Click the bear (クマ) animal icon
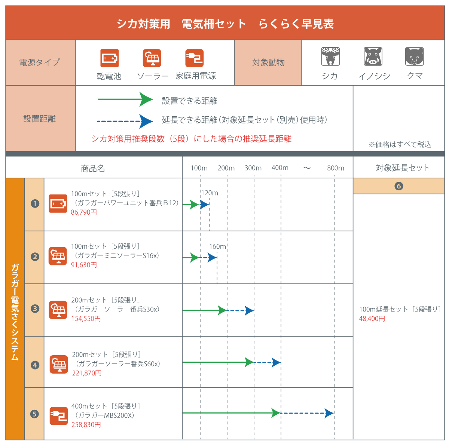 click(415, 56)
